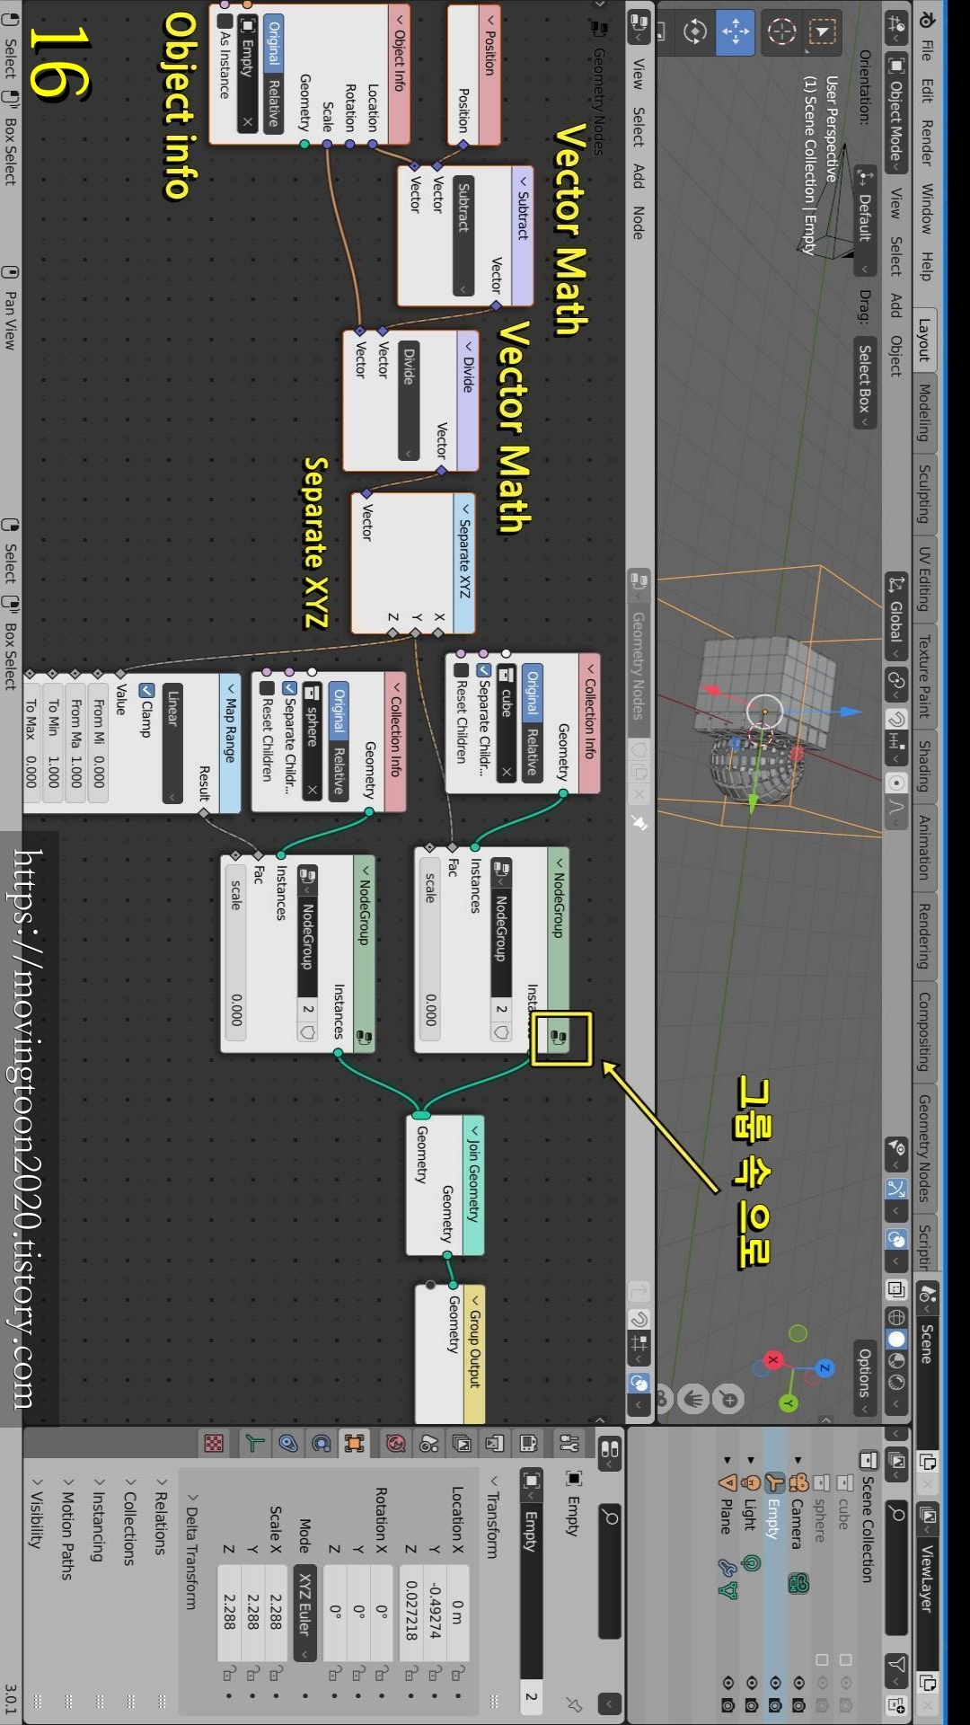
Task: Switch viewport to wireframe shading
Action: click(x=895, y=1317)
